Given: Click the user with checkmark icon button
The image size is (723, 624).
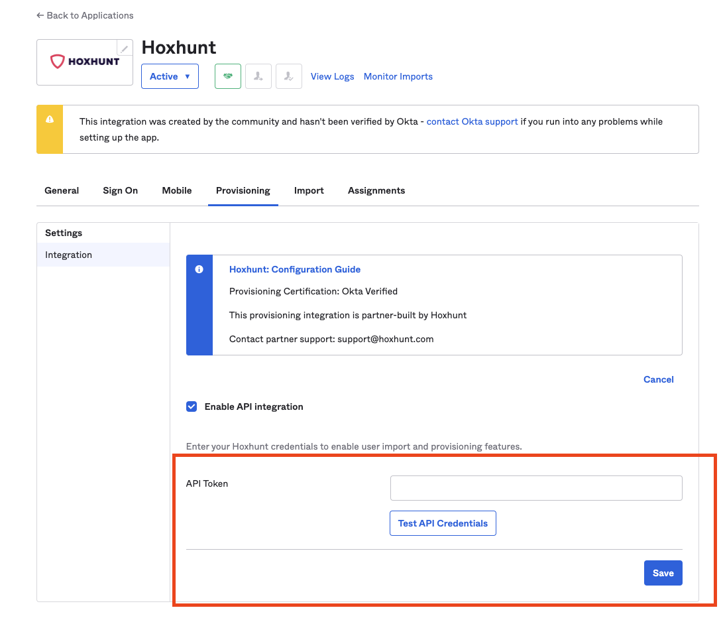Looking at the screenshot, I should click(x=289, y=76).
